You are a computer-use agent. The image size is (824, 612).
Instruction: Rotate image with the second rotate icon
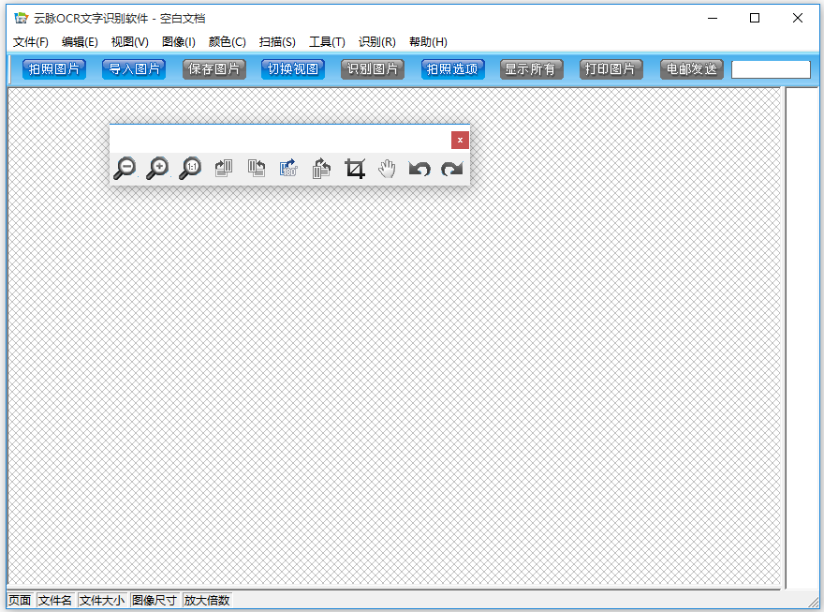coord(257,169)
